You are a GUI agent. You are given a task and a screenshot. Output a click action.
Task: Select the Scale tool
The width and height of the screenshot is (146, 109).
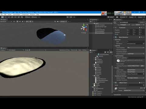point(12,17)
